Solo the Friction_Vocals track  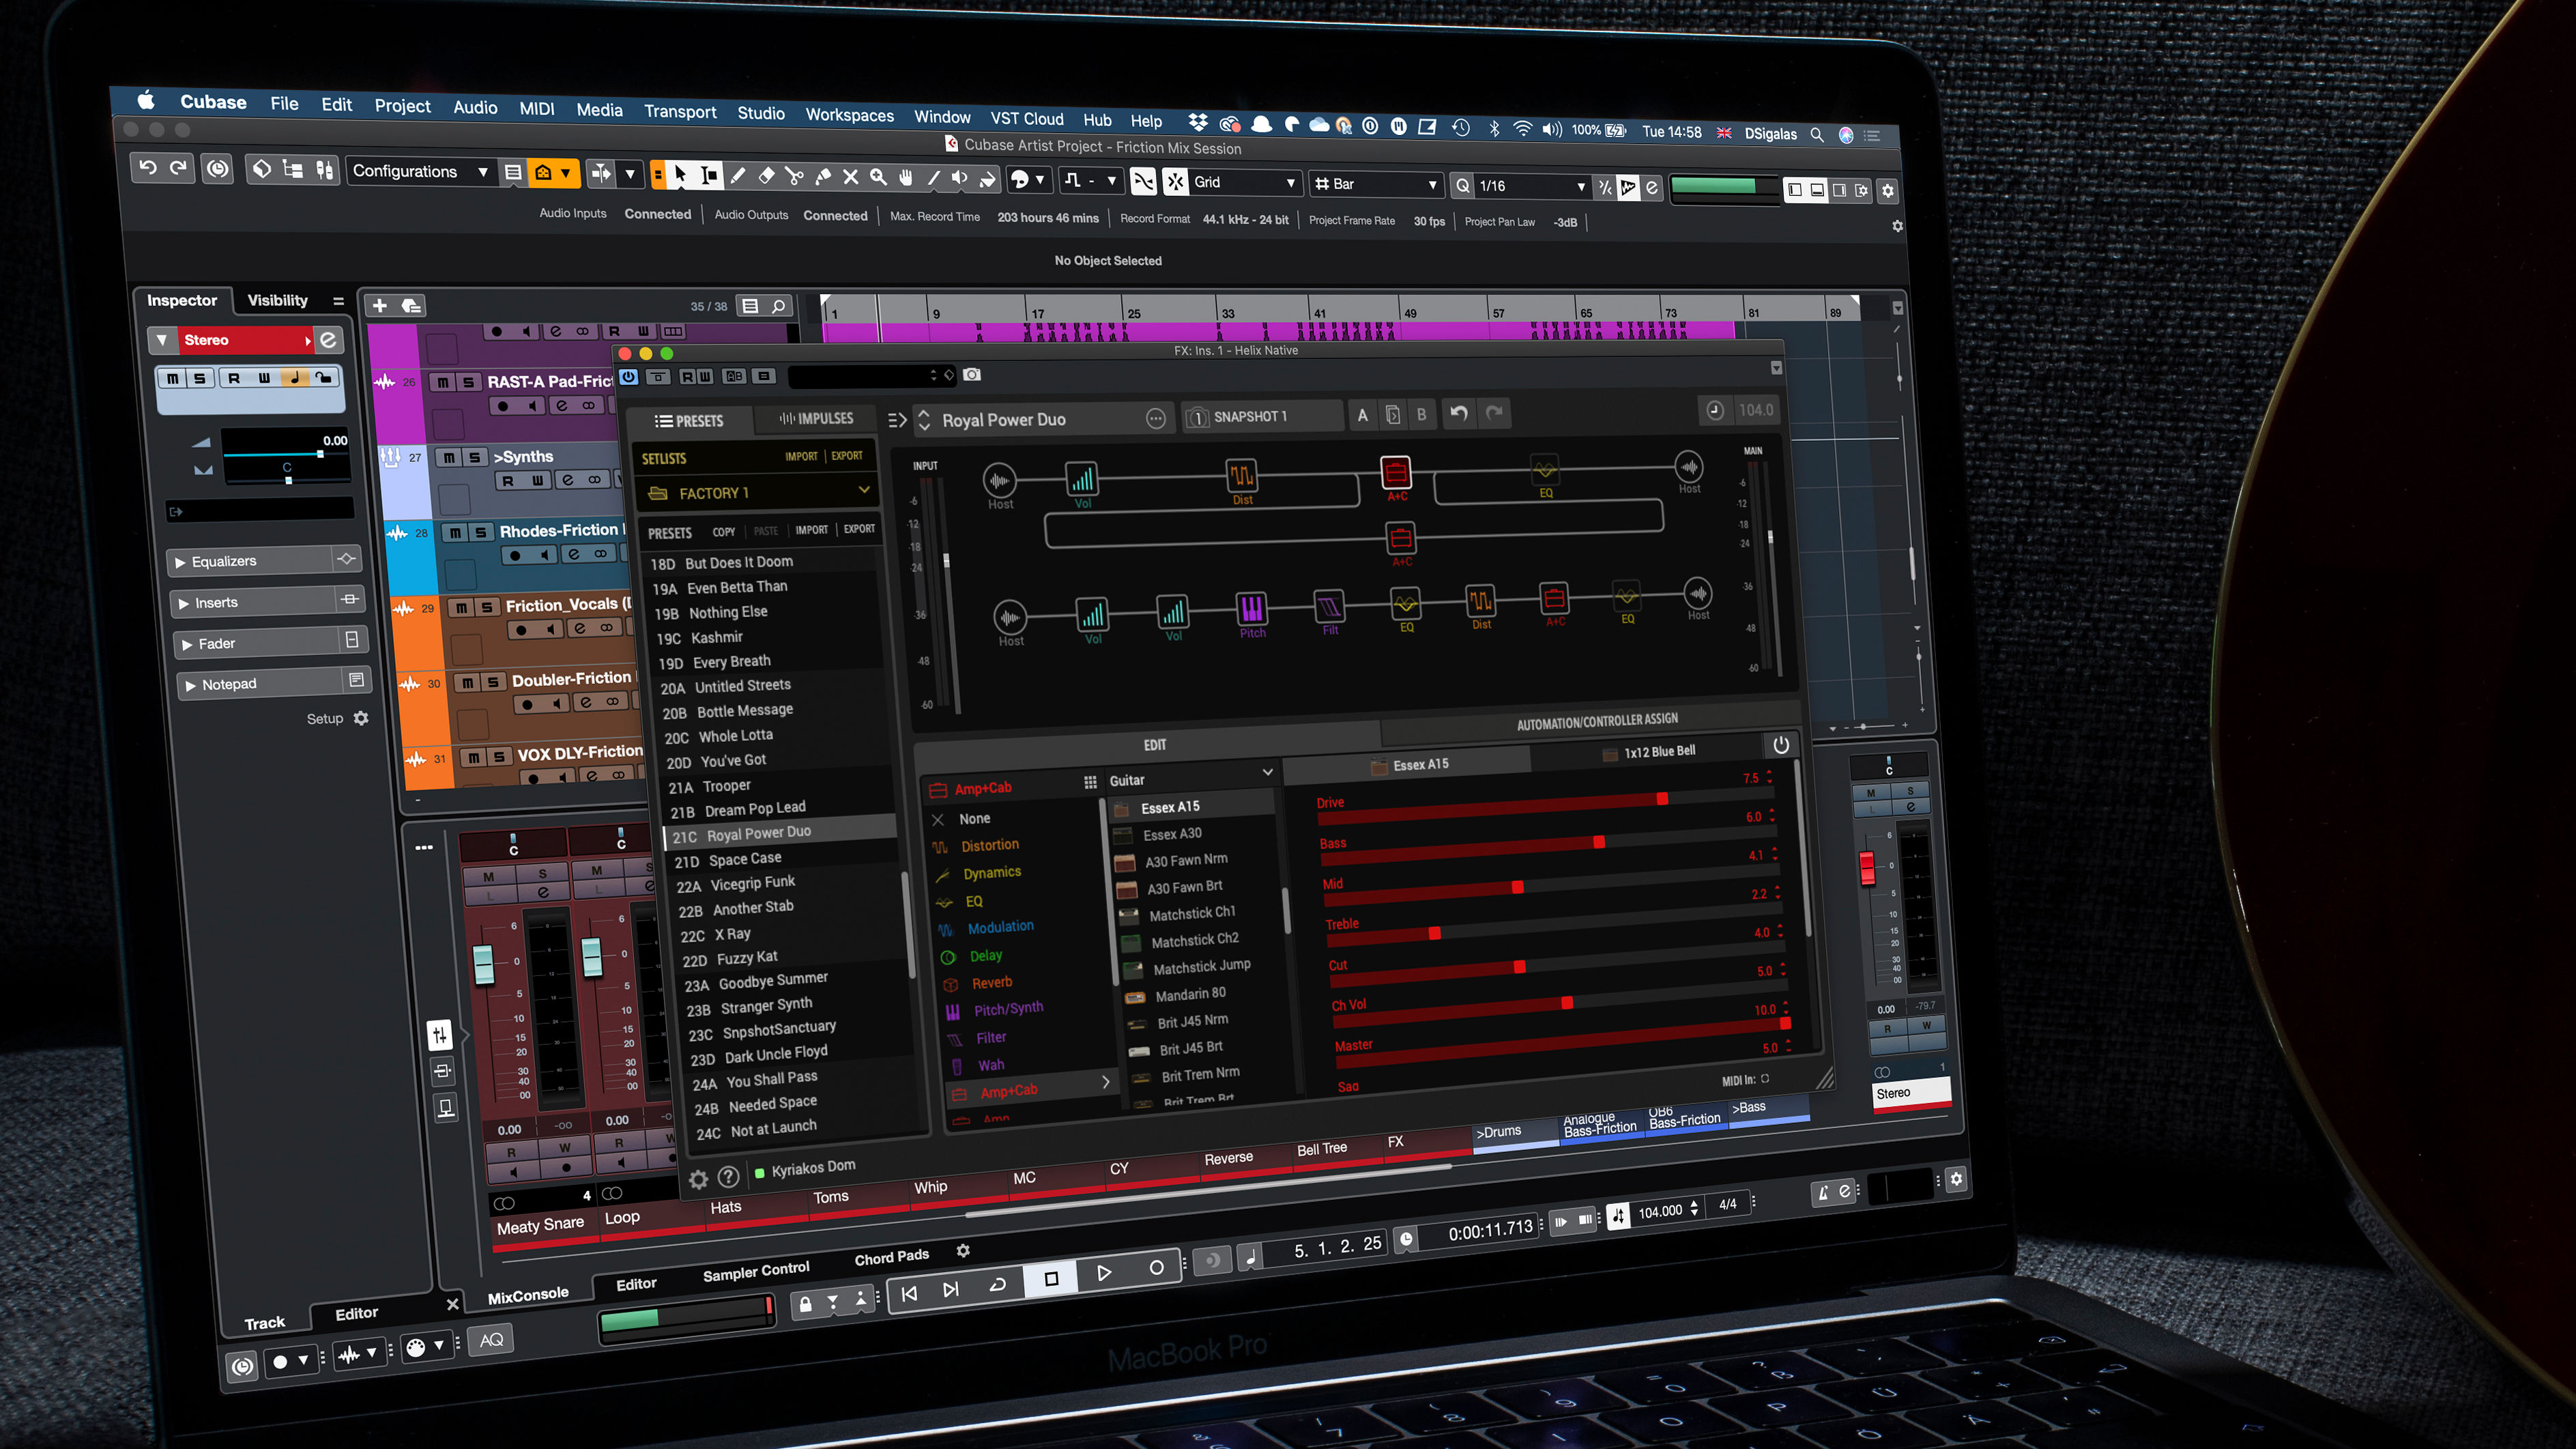tap(487, 607)
